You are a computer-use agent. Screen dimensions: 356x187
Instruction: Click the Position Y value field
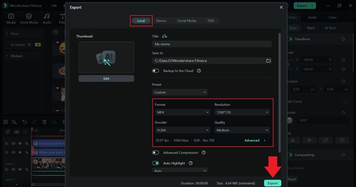(337, 89)
